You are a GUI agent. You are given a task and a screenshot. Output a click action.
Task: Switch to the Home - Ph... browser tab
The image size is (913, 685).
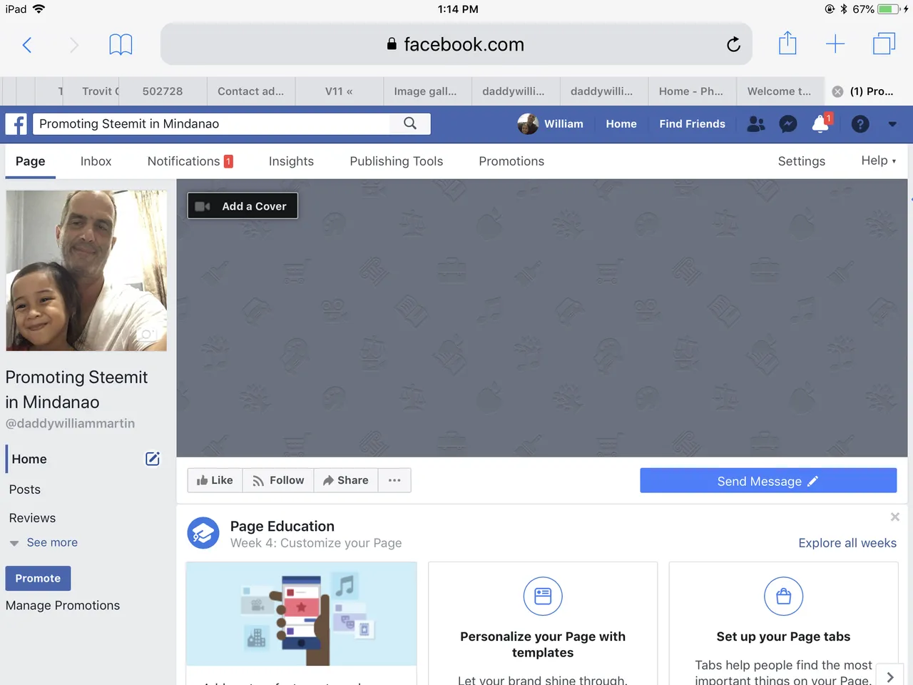coord(691,91)
